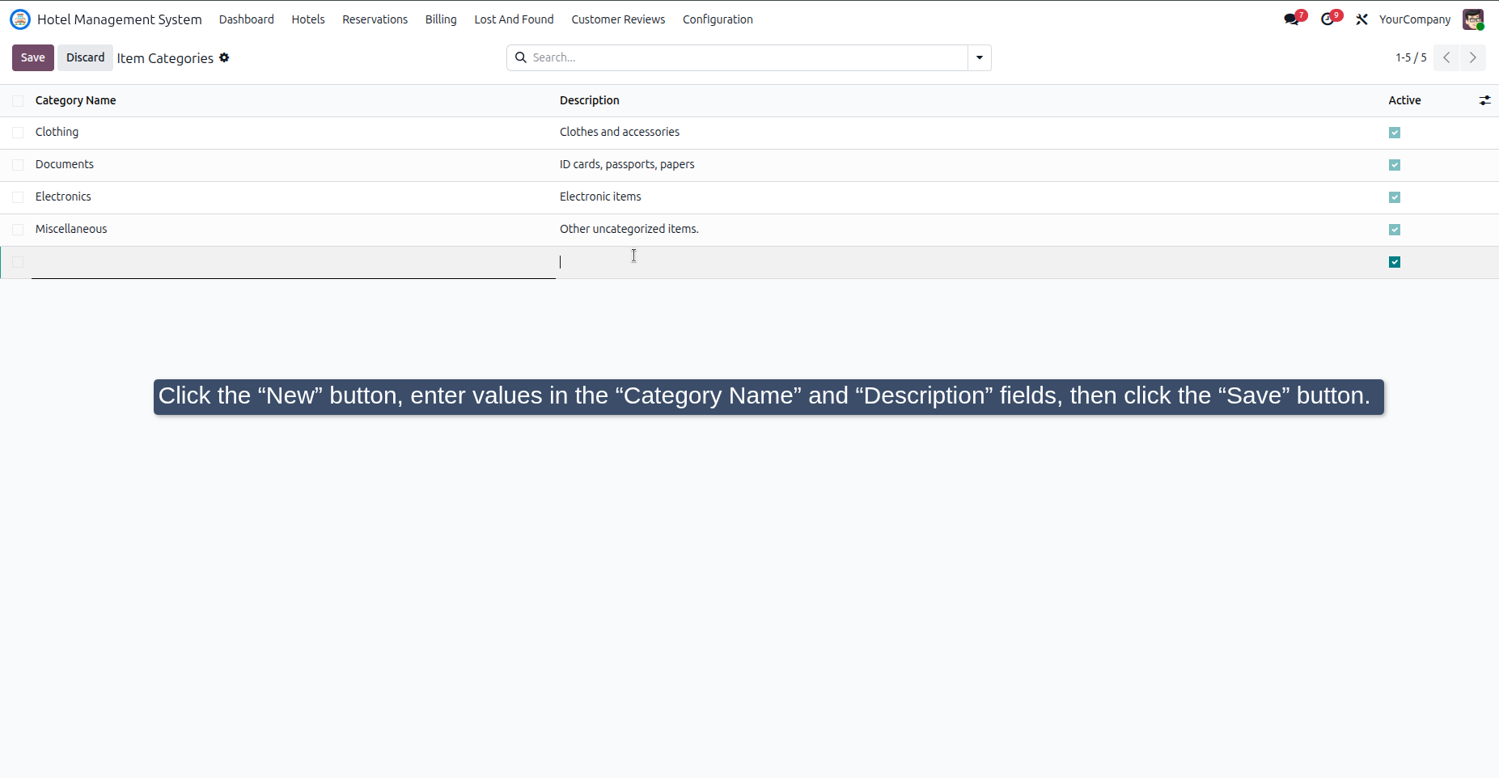Toggle Active checkbox for Miscellaneous

pyautogui.click(x=1395, y=230)
